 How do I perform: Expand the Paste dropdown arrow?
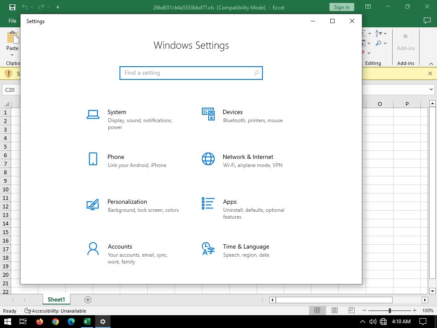coord(12,55)
